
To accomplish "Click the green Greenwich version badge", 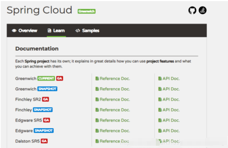I will coord(86,11).
